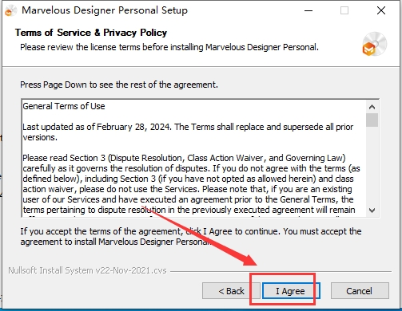Click the empty scrollbar track below the thumb

pos(372,165)
